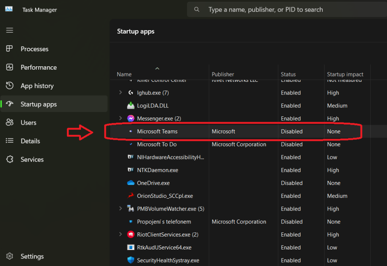The width and height of the screenshot is (387, 266).
Task: Click Enabled status of RiotClientServices.exe
Action: click(291, 234)
